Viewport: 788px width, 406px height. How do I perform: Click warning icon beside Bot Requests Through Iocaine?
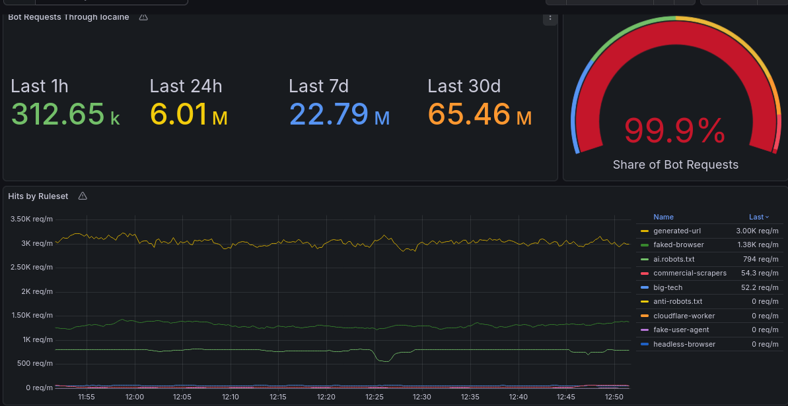[x=143, y=17]
